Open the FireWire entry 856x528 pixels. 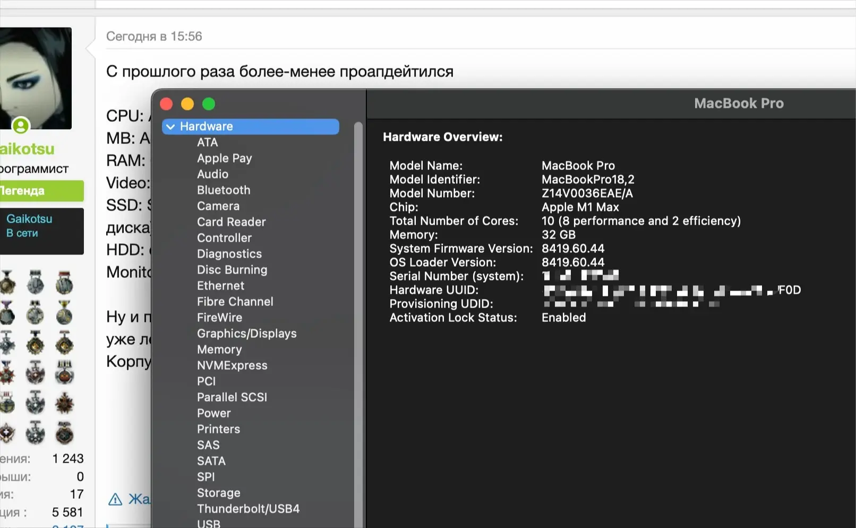pos(219,318)
